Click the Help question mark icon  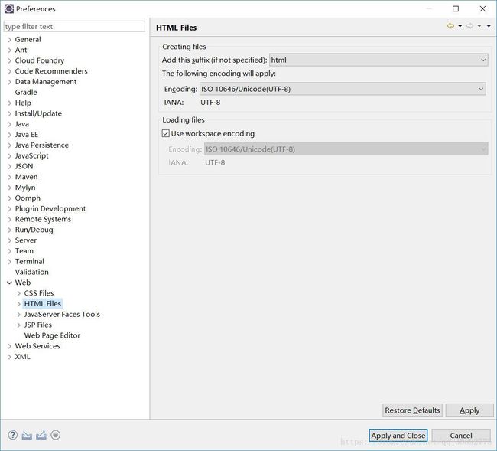point(13,435)
